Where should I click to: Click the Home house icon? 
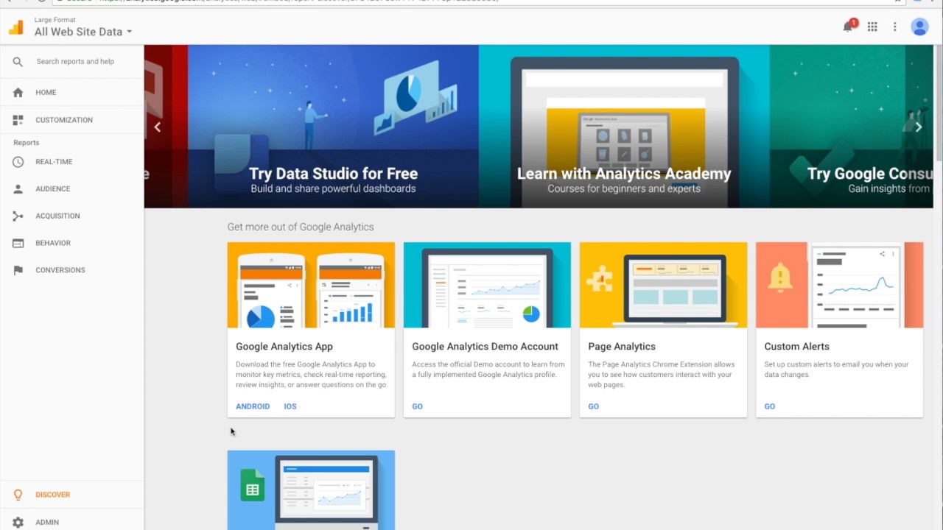click(x=18, y=93)
